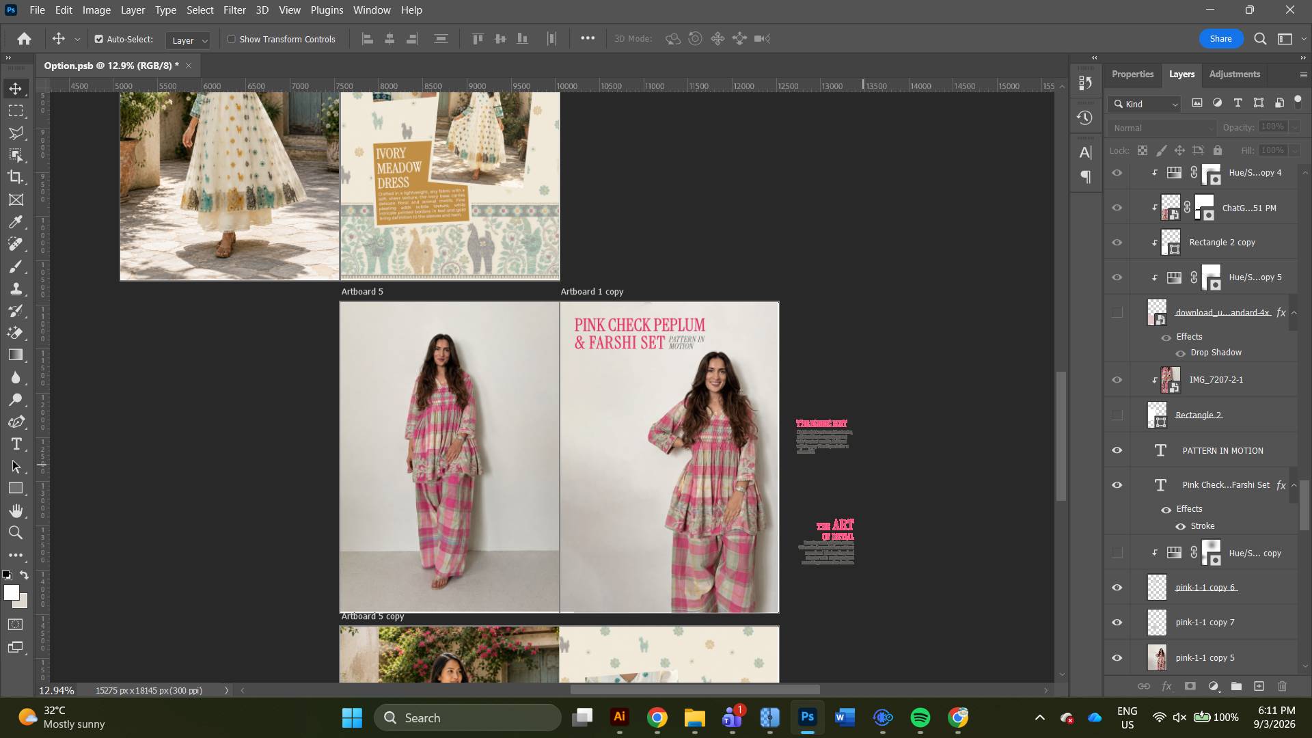Collapse effects of Pink Check Farshi Set layer
The width and height of the screenshot is (1312, 738).
tap(1294, 485)
